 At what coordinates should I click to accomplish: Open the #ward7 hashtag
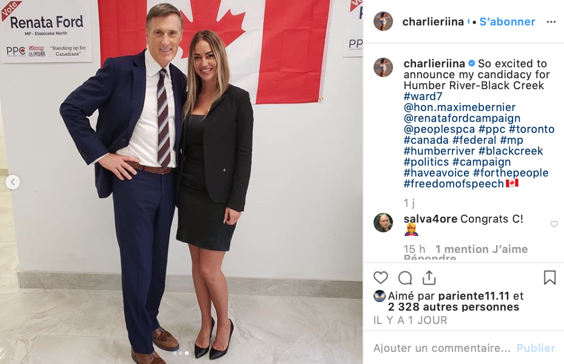point(423,96)
